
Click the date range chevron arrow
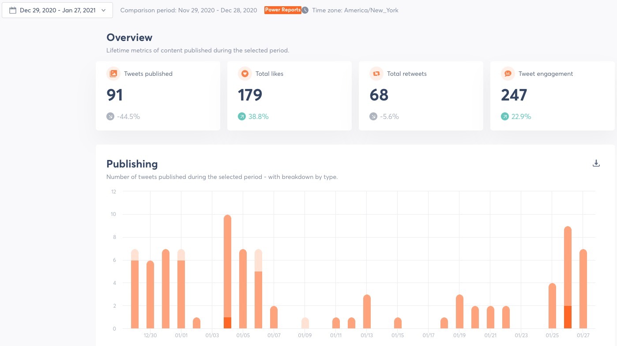coord(103,10)
